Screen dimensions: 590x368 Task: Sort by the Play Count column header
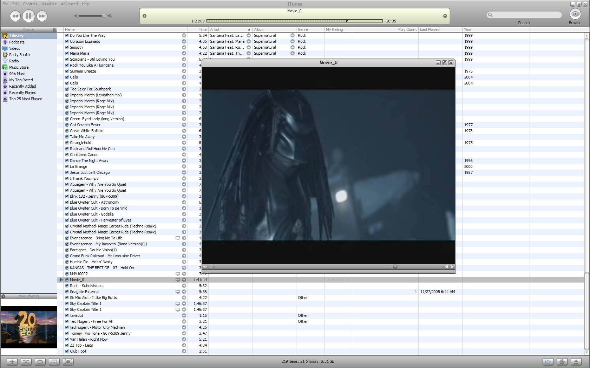(x=385, y=29)
